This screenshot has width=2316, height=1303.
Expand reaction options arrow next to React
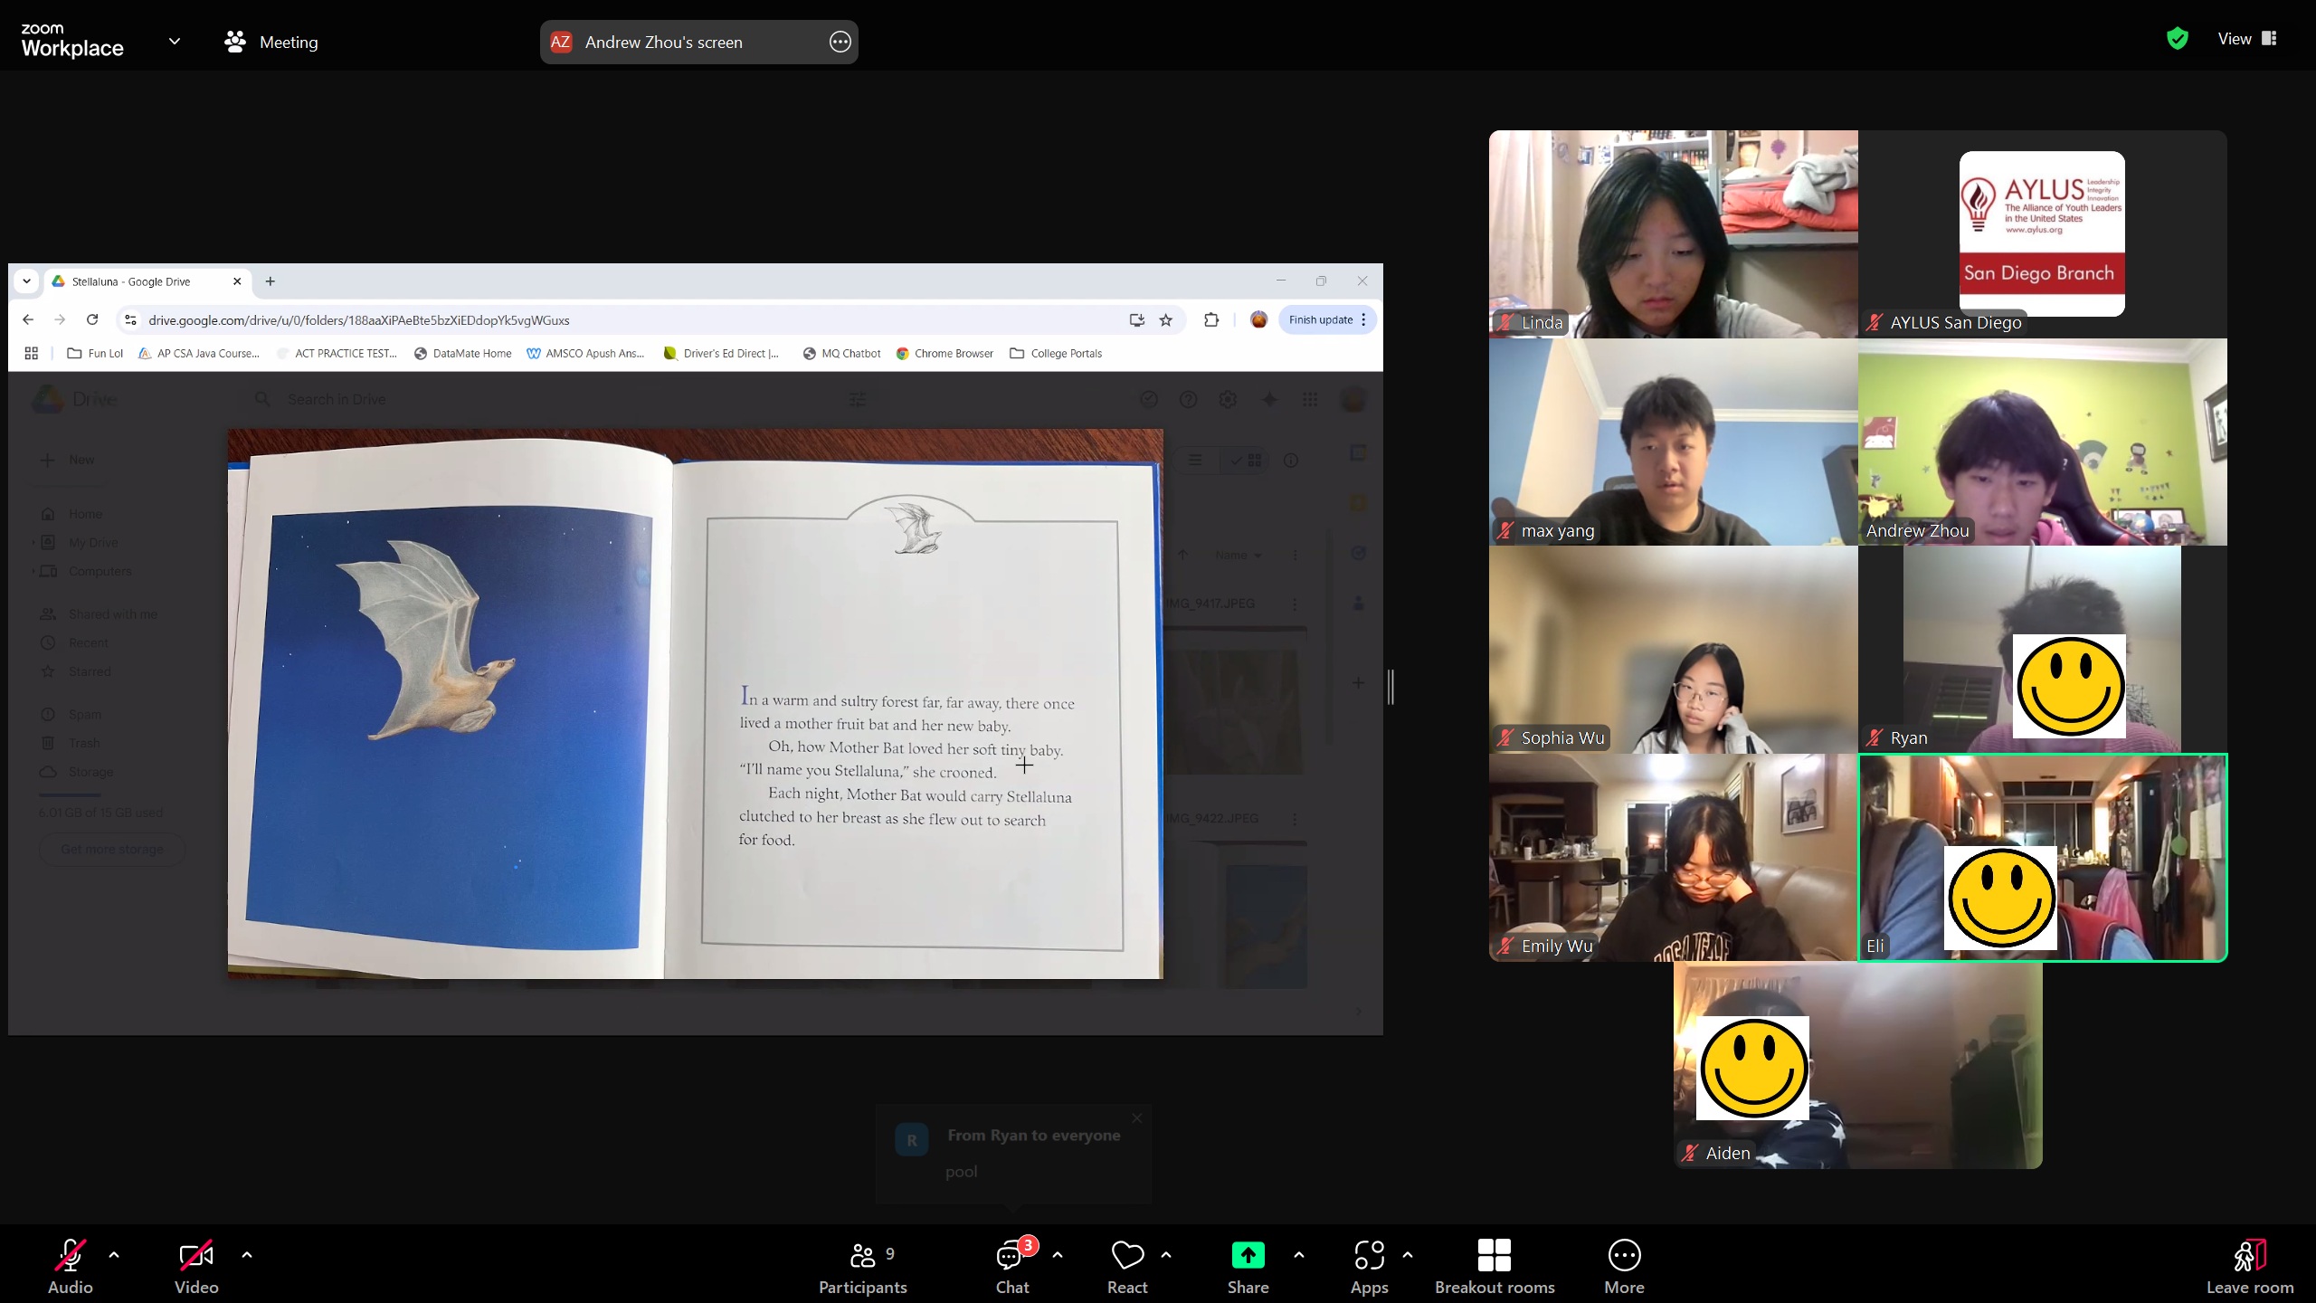[x=1166, y=1255]
